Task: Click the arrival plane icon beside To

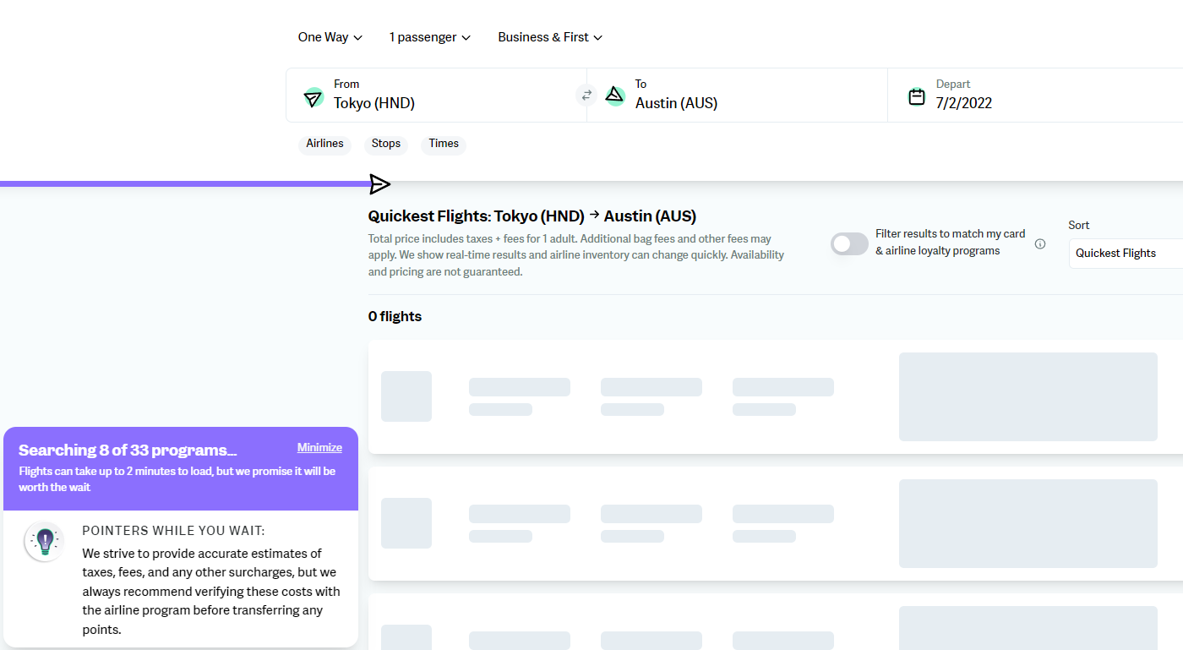Action: [x=615, y=96]
